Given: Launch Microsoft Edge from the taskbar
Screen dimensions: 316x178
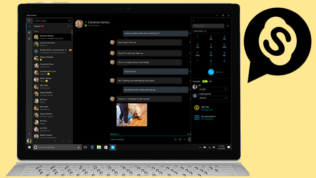Looking at the screenshot, I should (92, 147).
